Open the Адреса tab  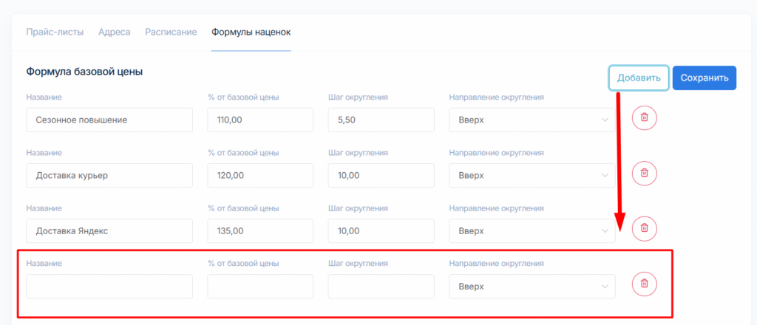click(x=115, y=32)
